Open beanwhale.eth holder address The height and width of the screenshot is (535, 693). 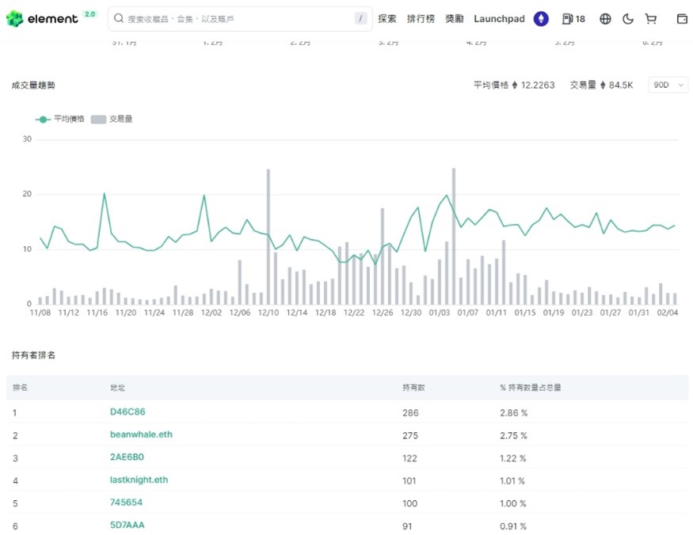140,435
